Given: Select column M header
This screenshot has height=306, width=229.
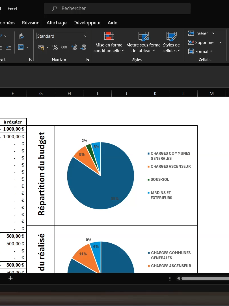Looking at the screenshot, I should click(212, 93).
